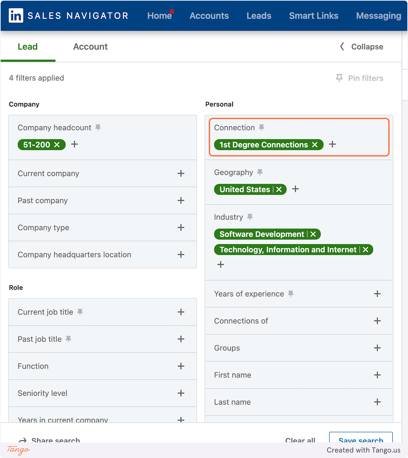This screenshot has width=408, height=458.
Task: Open the Leads menu
Action: point(259,16)
